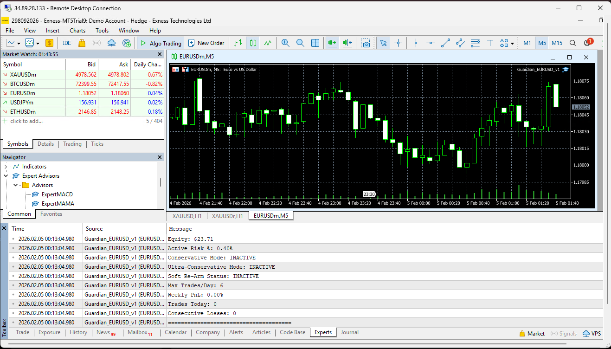
Task: Select XAUUSDm in Market Watch
Action: (x=82, y=74)
